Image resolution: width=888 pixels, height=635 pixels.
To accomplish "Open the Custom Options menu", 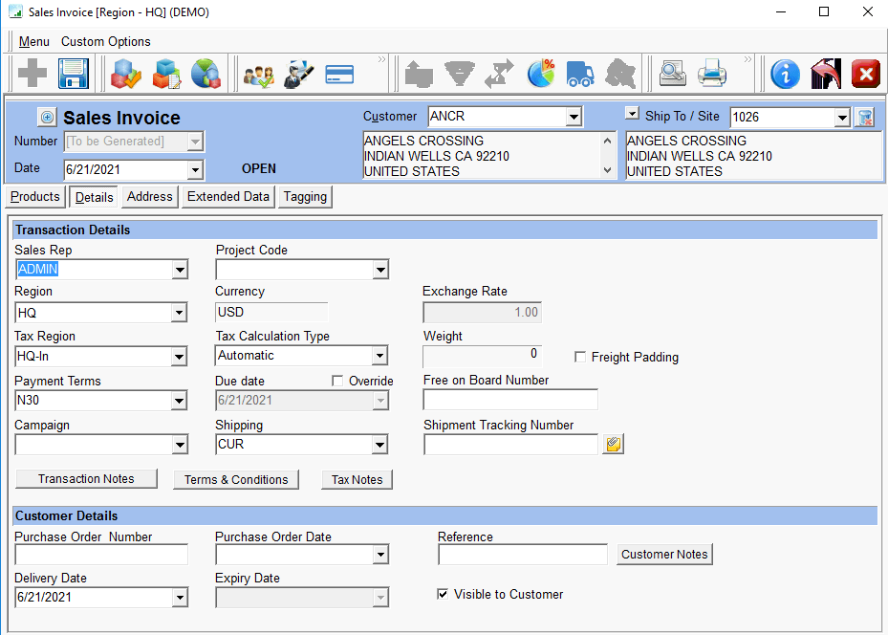I will (106, 42).
